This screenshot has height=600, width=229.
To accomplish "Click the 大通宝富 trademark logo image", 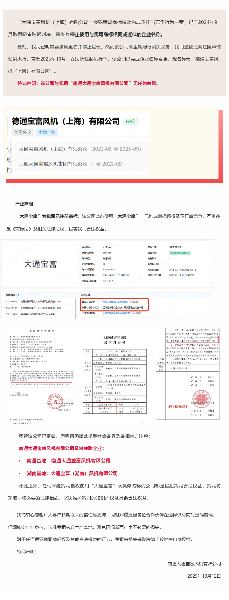I will coord(40,264).
